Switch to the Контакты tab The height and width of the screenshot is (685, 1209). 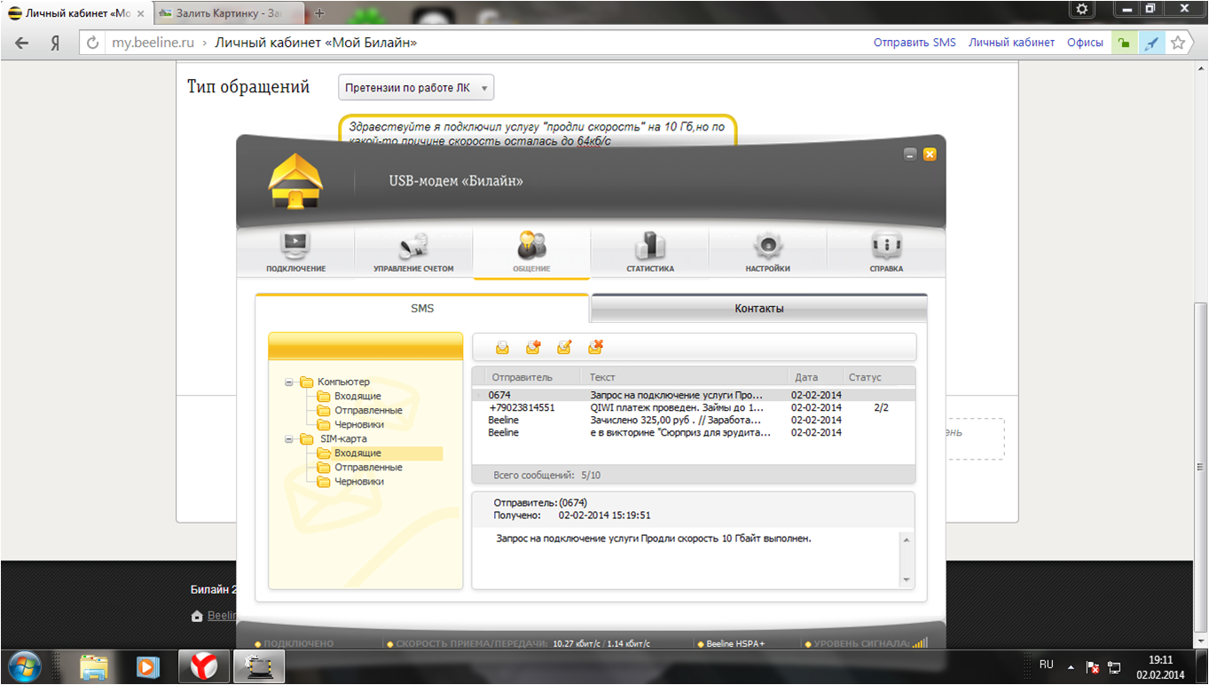(x=759, y=309)
